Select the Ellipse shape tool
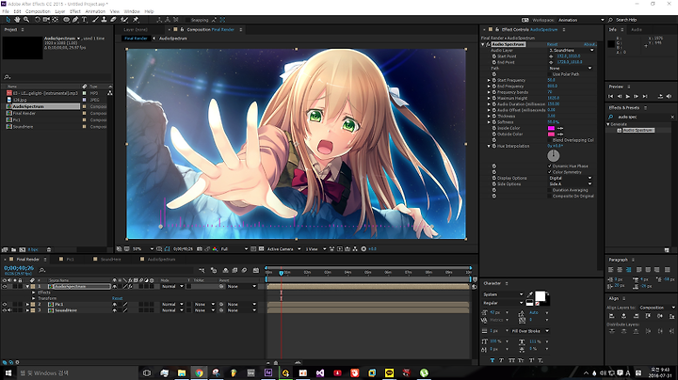Image resolution: width=678 pixels, height=380 pixels. (66, 20)
